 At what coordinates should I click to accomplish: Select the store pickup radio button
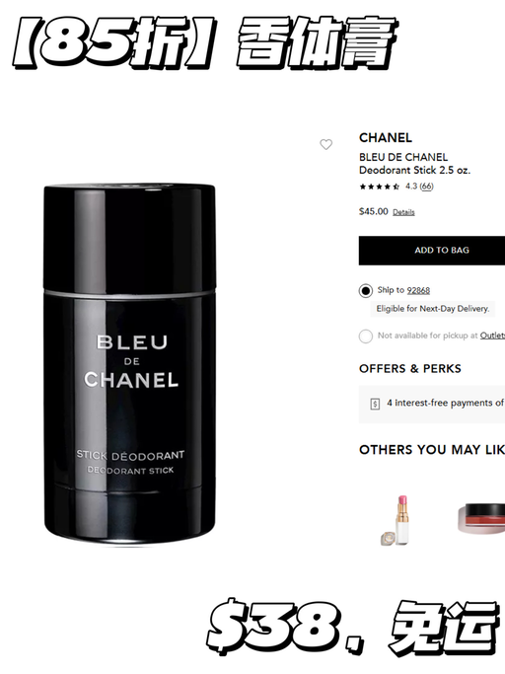click(x=366, y=337)
